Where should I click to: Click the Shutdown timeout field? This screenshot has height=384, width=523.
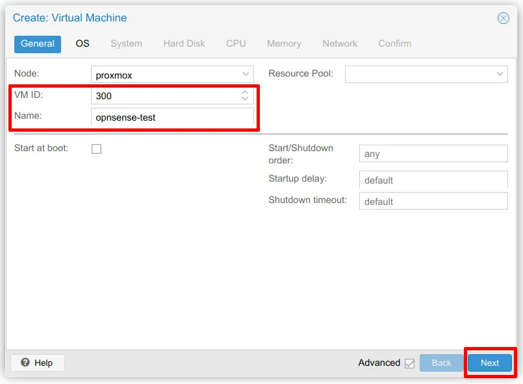[x=433, y=201]
